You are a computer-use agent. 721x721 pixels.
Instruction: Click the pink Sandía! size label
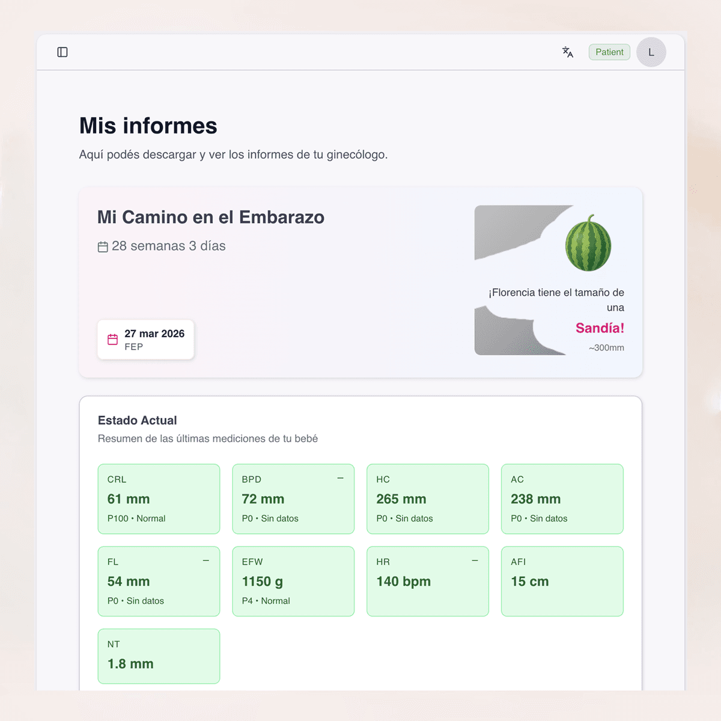pyautogui.click(x=600, y=328)
